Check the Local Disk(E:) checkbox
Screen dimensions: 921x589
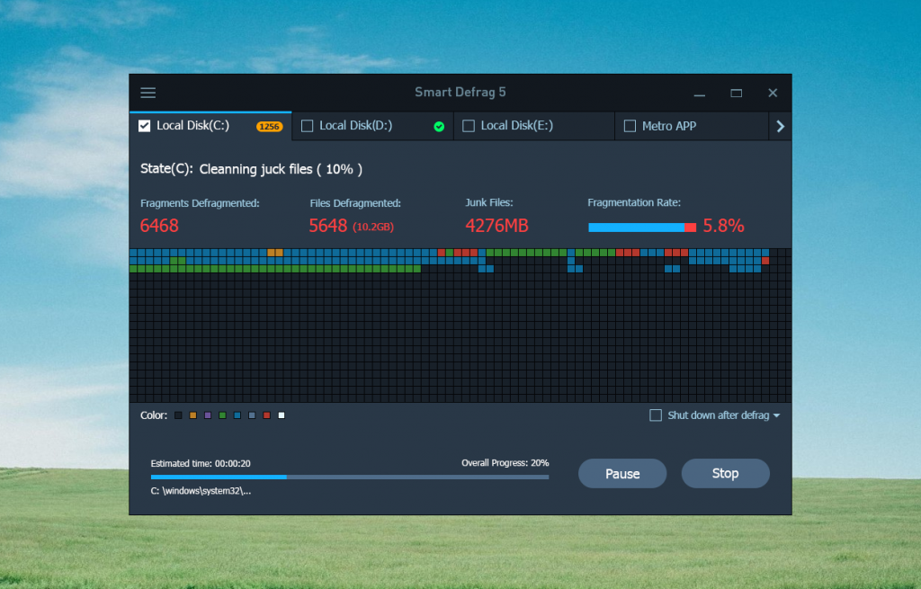click(468, 126)
